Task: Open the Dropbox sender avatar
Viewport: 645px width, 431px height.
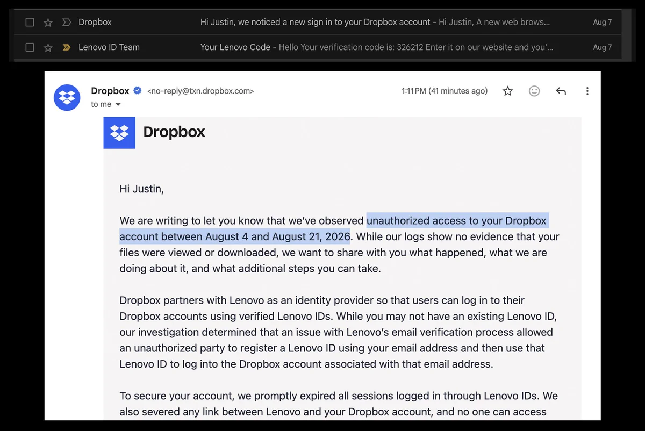Action: 67,98
